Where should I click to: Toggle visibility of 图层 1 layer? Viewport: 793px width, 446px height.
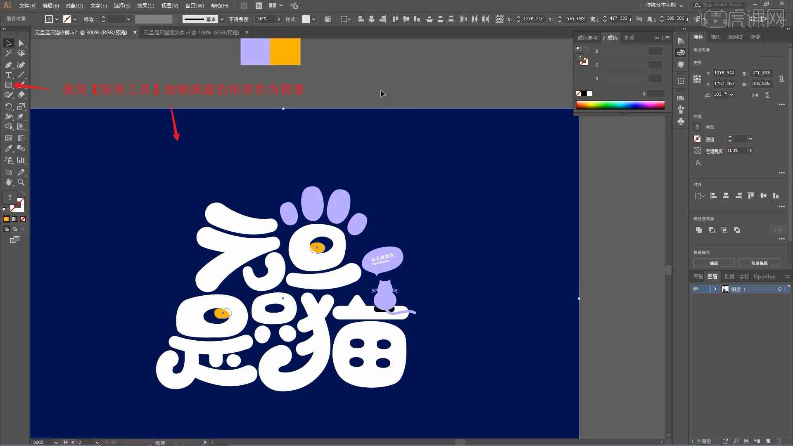coord(696,289)
